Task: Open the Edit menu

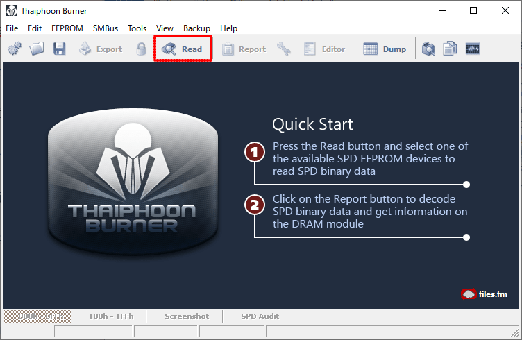Action: pos(35,28)
